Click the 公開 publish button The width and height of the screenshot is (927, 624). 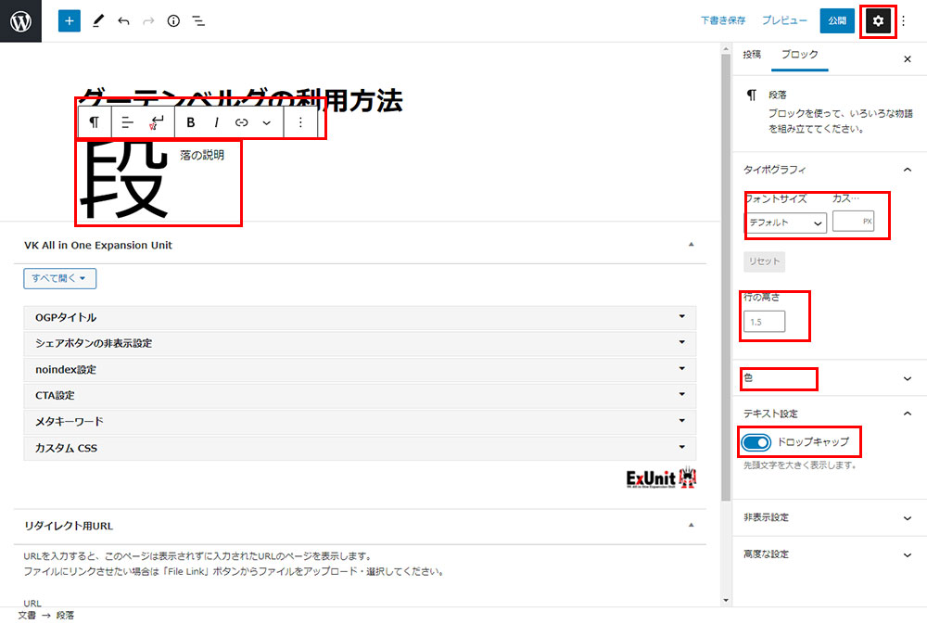[837, 20]
